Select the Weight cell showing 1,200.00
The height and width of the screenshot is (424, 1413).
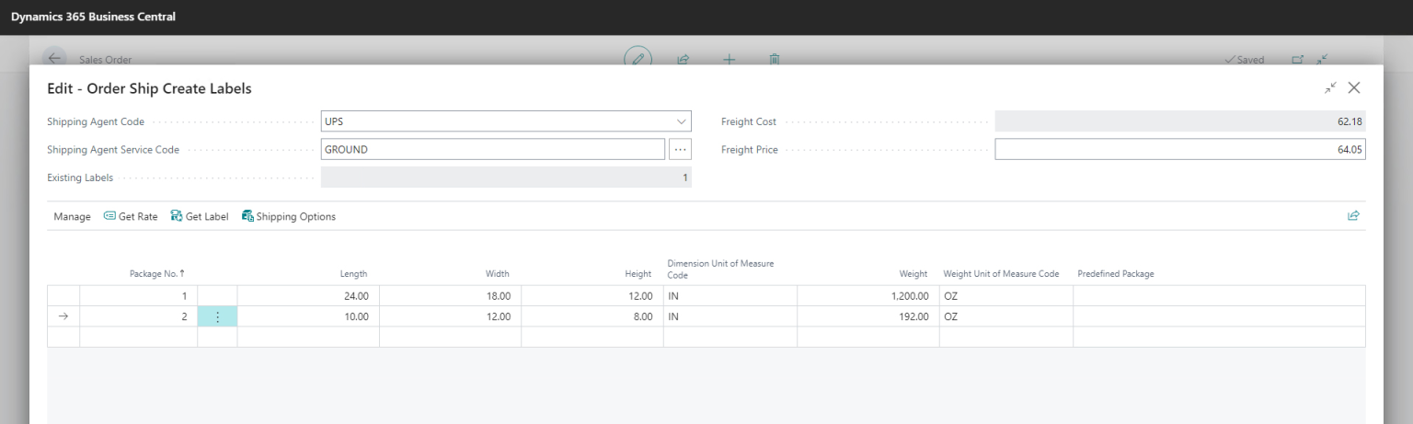[867, 296]
